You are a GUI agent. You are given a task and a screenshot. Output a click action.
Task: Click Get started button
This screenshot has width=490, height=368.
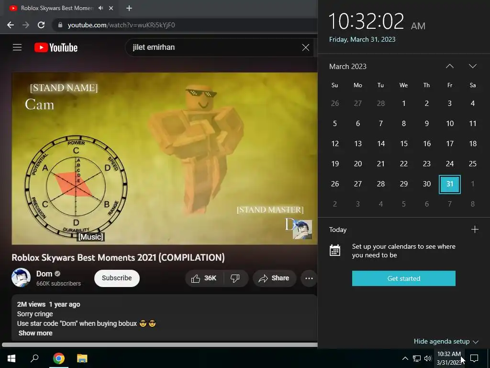(404, 278)
